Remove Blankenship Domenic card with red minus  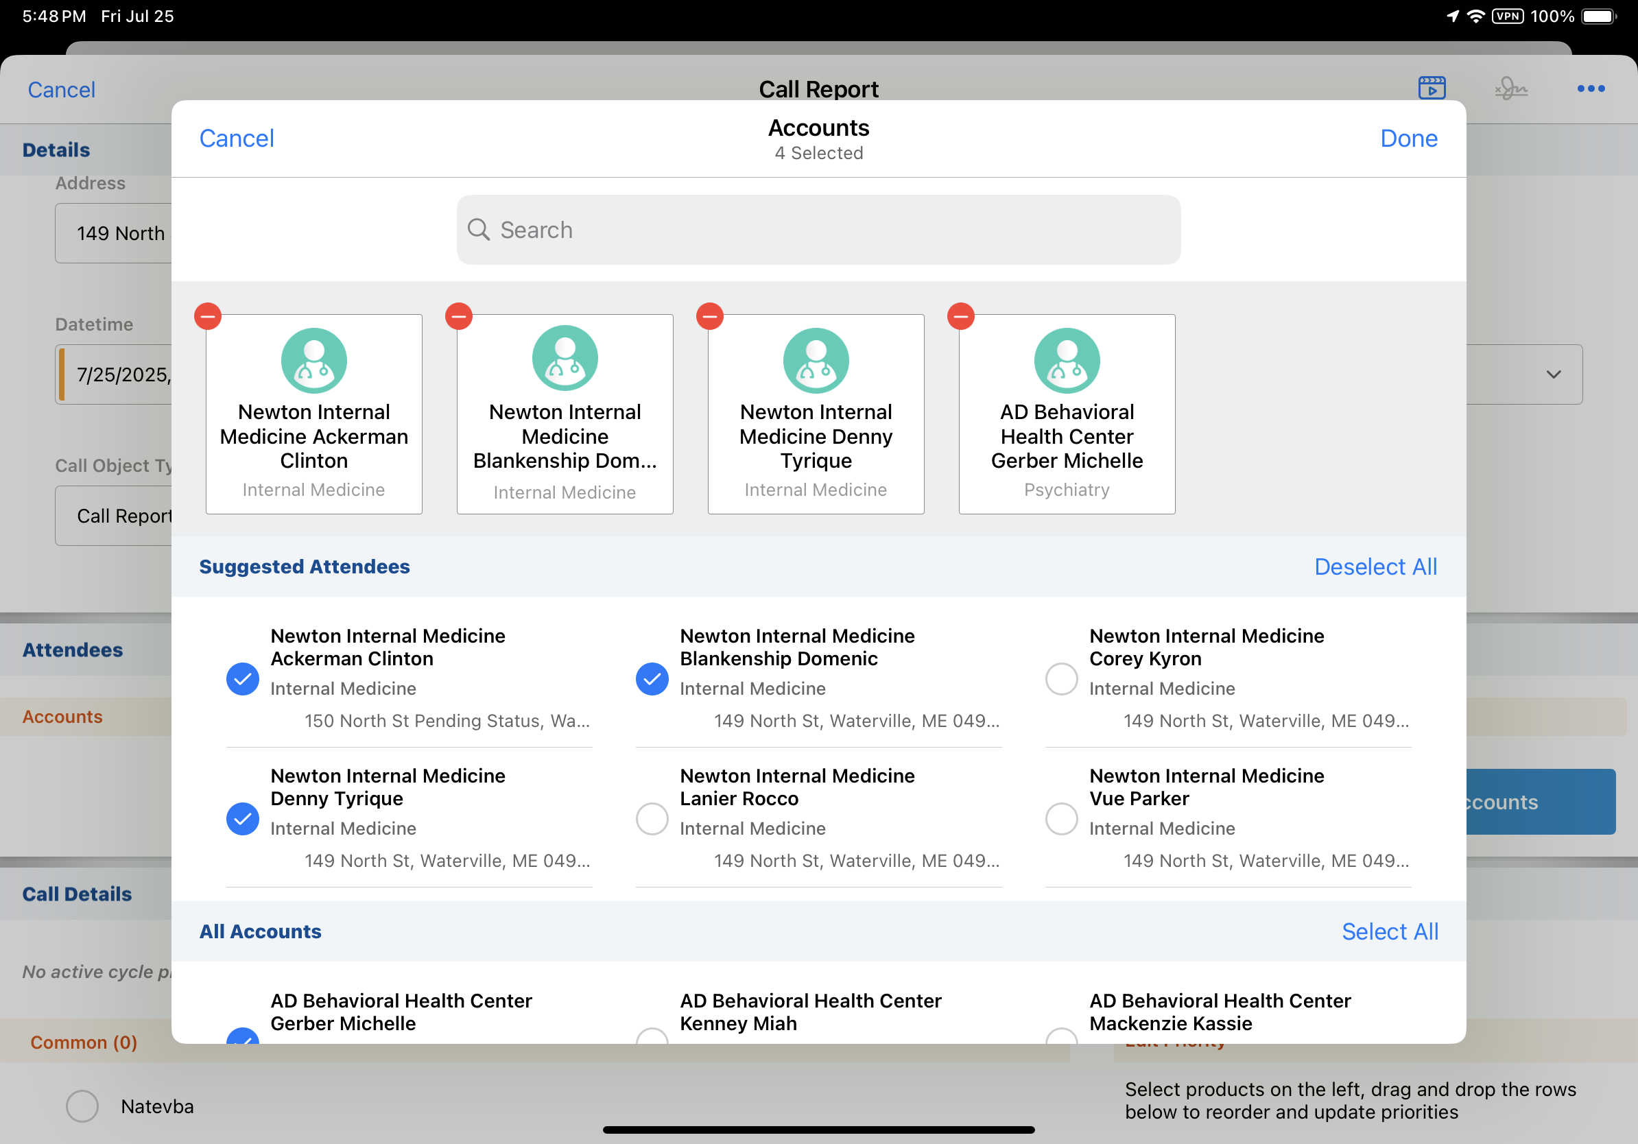459,316
